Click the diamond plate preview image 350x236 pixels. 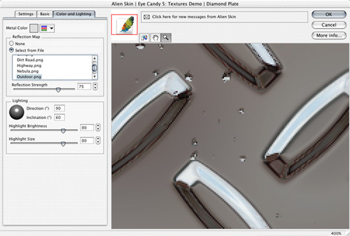[230, 136]
